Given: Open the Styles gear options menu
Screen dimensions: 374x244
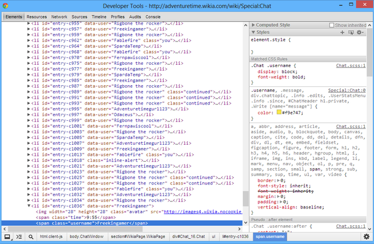Looking at the screenshot, I should [x=360, y=32].
